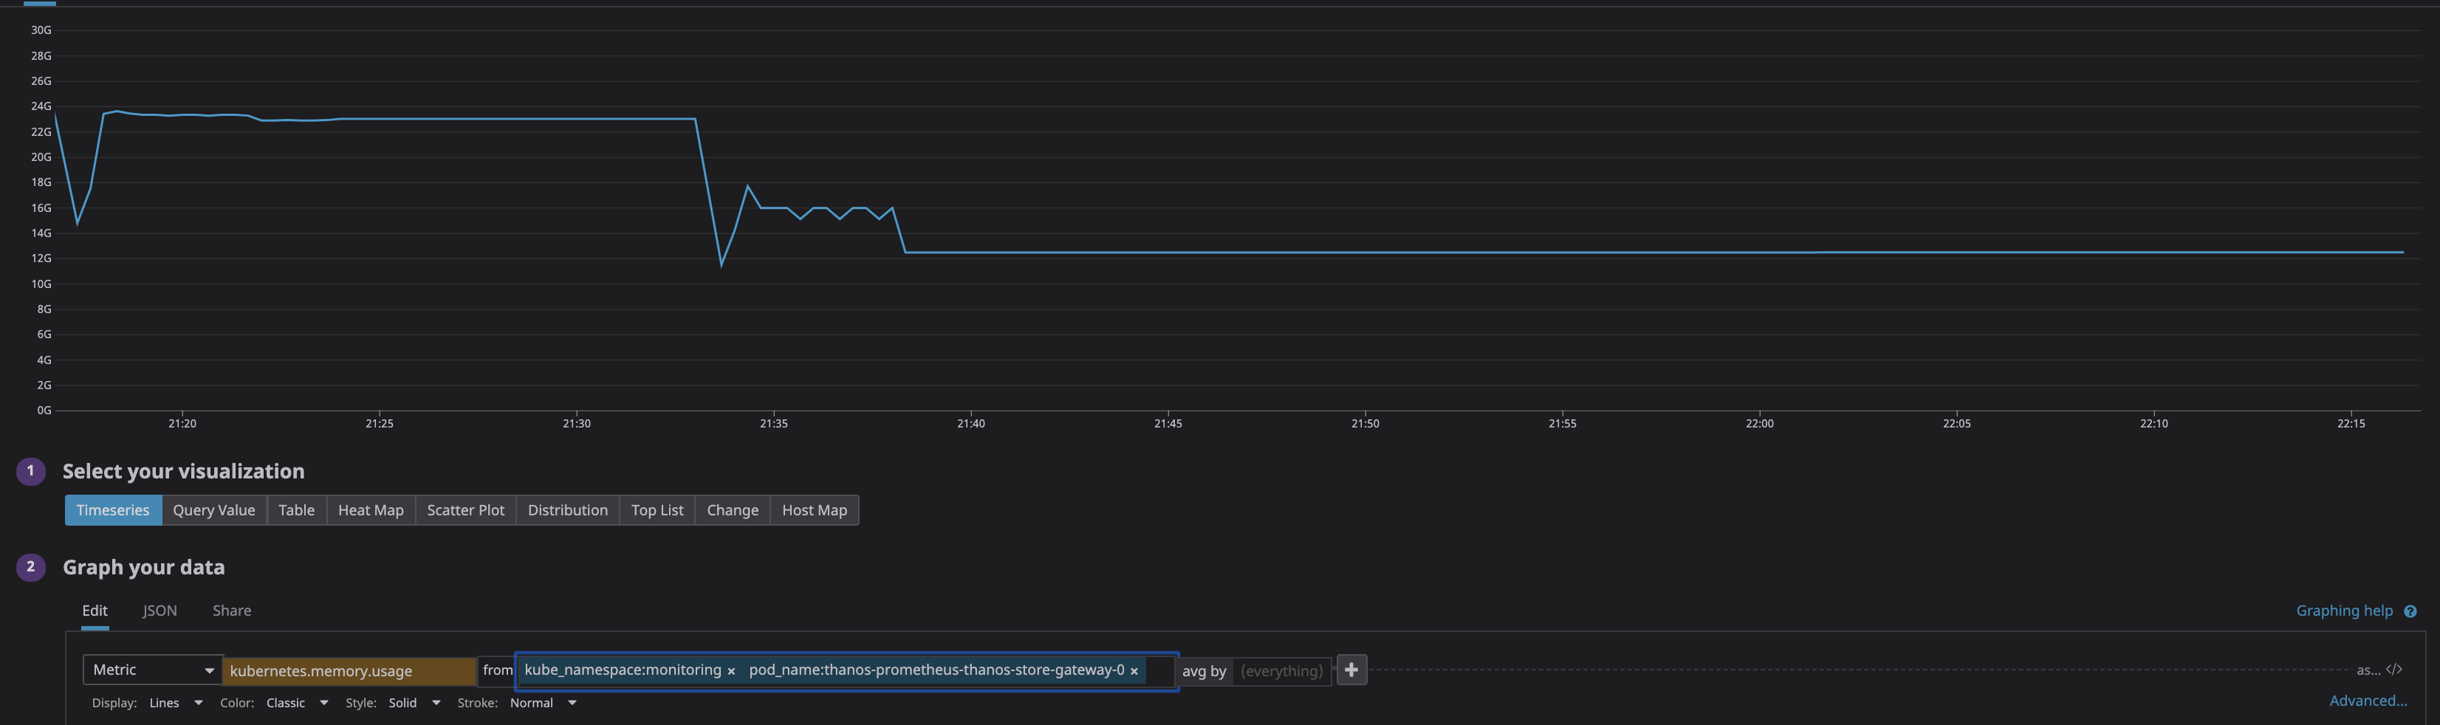
Task: Select the Top List visualization
Action: point(657,510)
